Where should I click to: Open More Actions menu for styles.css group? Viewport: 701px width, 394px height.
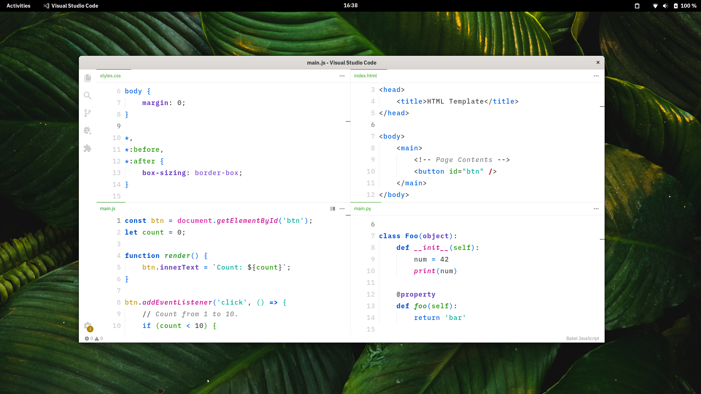click(x=342, y=76)
